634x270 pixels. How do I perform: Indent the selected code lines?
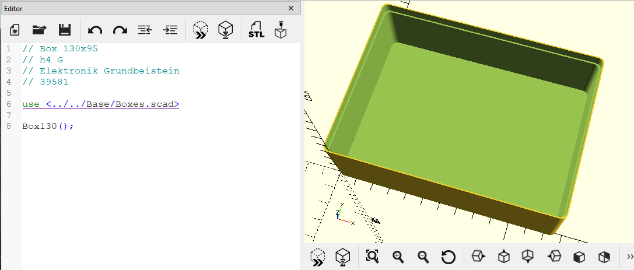coord(170,30)
